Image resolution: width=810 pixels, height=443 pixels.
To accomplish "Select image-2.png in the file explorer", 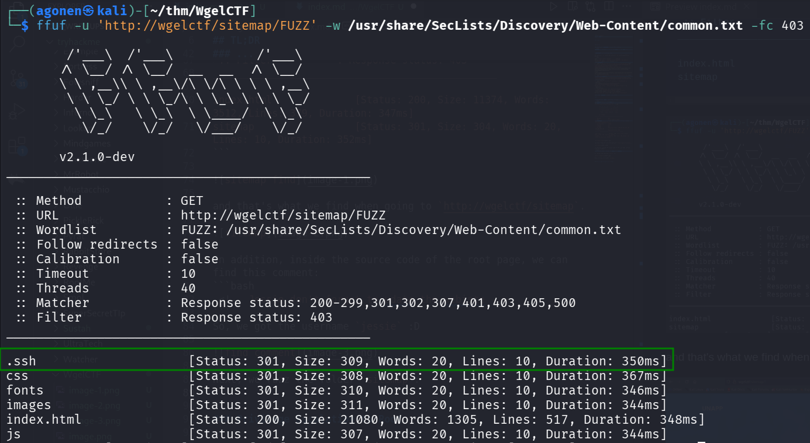I will 95,404.
